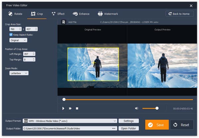Screen dimensions: 199x138
Task: Open the Original aspect ratio dropdown
Action: [18, 40]
